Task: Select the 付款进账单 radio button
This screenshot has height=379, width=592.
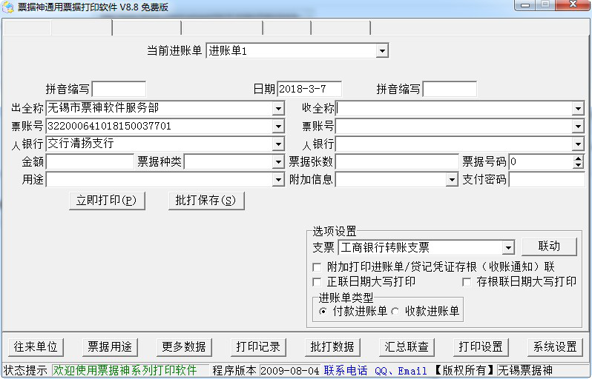Action: click(x=323, y=312)
